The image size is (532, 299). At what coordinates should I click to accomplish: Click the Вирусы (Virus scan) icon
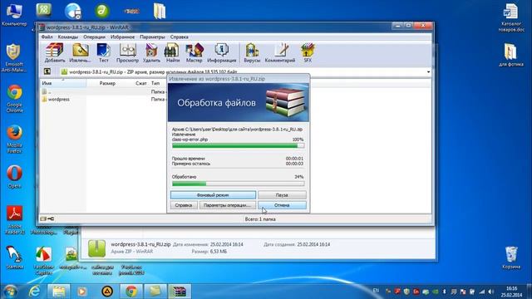tap(252, 52)
